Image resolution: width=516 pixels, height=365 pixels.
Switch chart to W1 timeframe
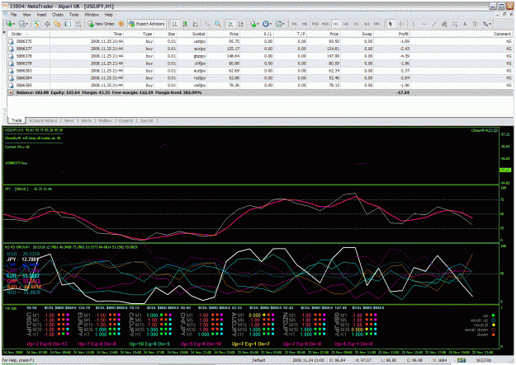pyautogui.click(x=367, y=24)
